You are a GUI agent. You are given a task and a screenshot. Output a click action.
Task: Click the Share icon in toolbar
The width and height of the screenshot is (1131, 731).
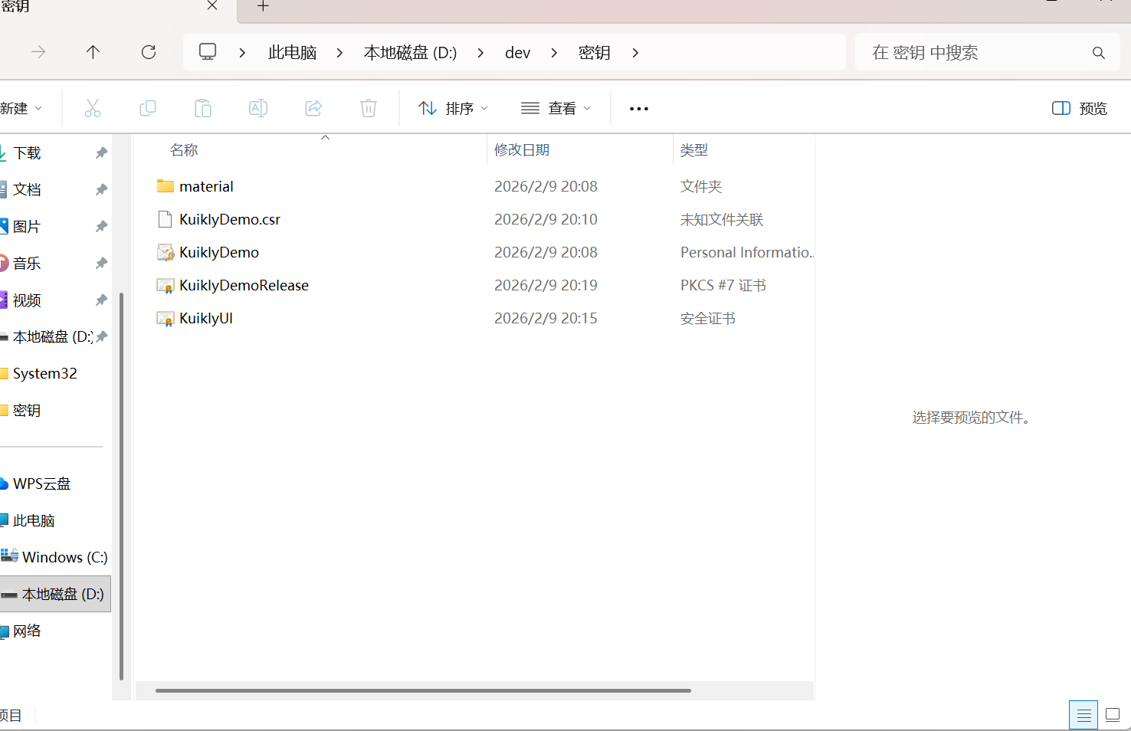pos(313,109)
